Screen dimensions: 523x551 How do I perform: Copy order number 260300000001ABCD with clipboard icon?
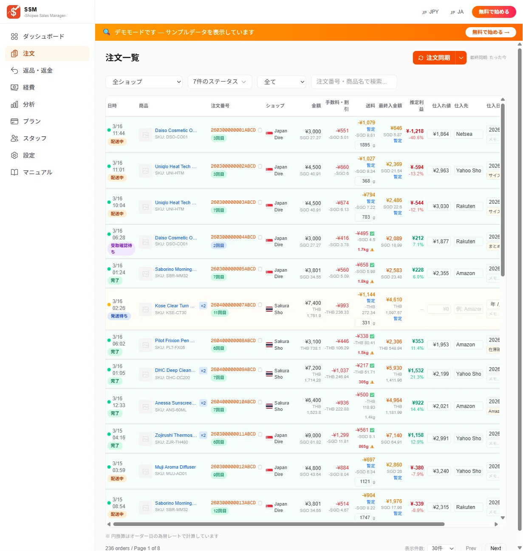pyautogui.click(x=260, y=130)
